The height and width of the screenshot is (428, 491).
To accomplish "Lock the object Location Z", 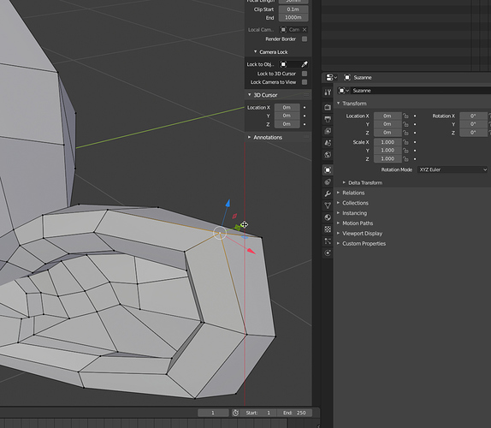I will (405, 133).
